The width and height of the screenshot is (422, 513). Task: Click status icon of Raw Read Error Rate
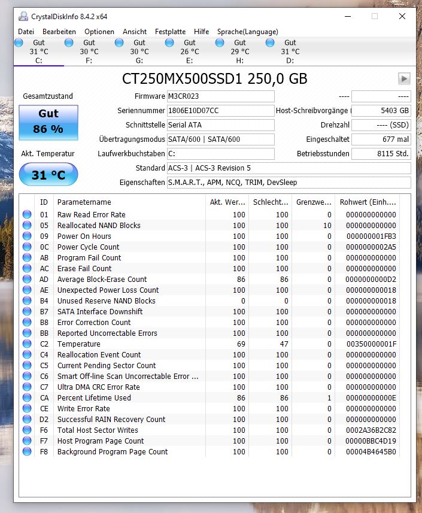[x=27, y=214]
